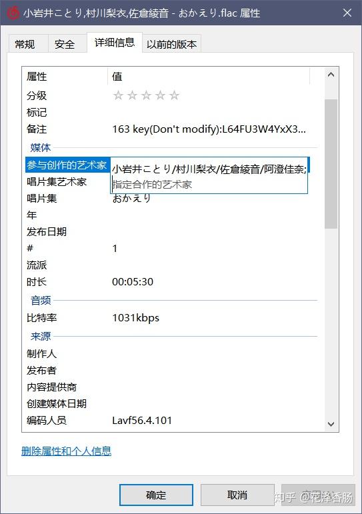Select the 编码人员 Lavf56.4.101 value
The height and width of the screenshot is (514, 362).
tap(142, 420)
